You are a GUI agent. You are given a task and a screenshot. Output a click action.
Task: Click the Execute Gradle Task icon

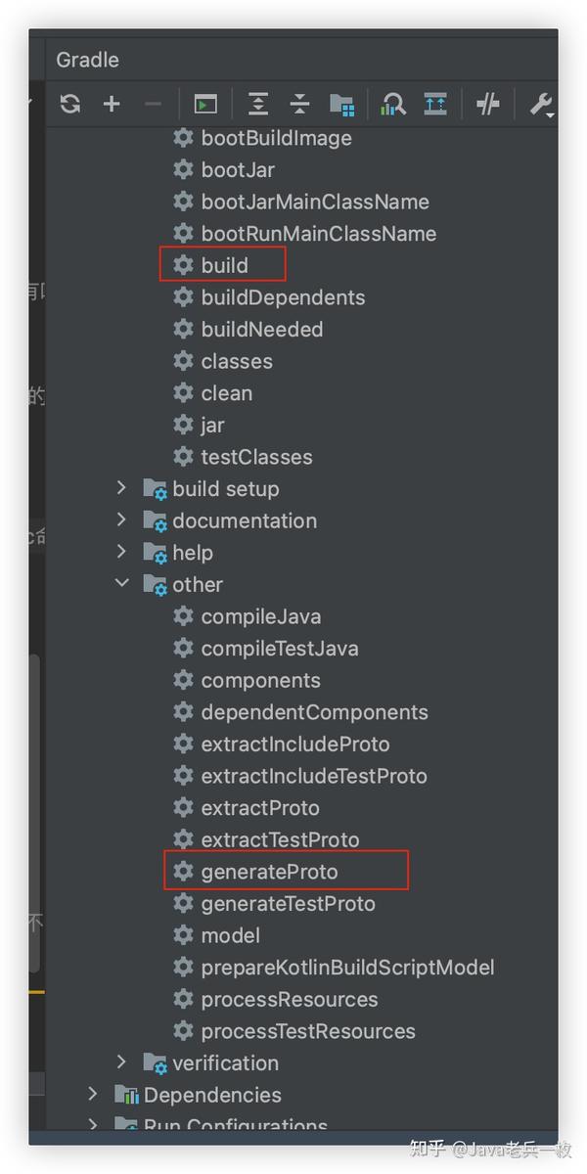[x=204, y=104]
